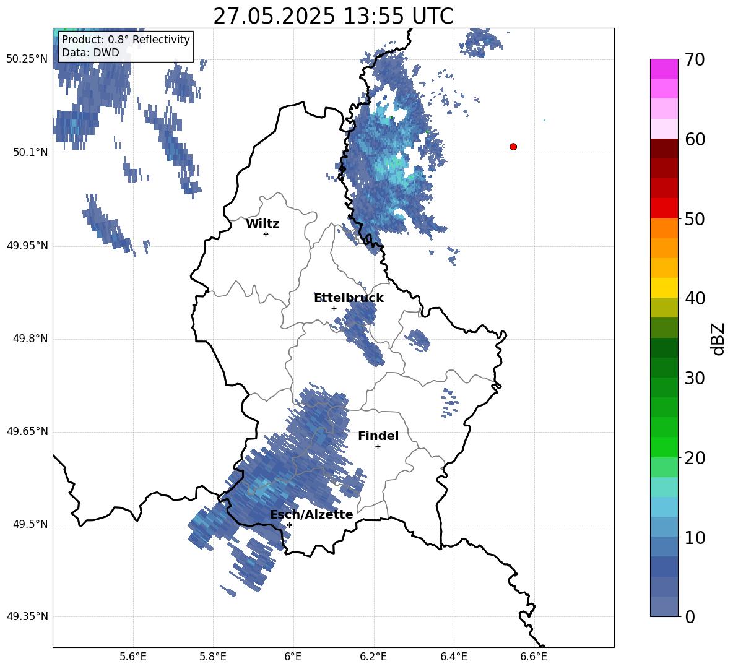Click the 70 value on the colorbar
The height and width of the screenshot is (669, 733).
[x=695, y=59]
